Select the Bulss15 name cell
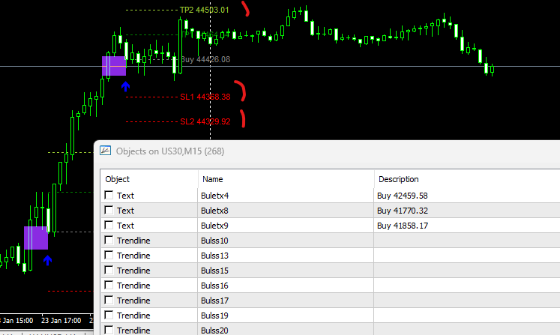 pyautogui.click(x=286, y=271)
